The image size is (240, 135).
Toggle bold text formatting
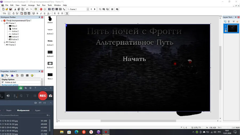tap(37, 13)
